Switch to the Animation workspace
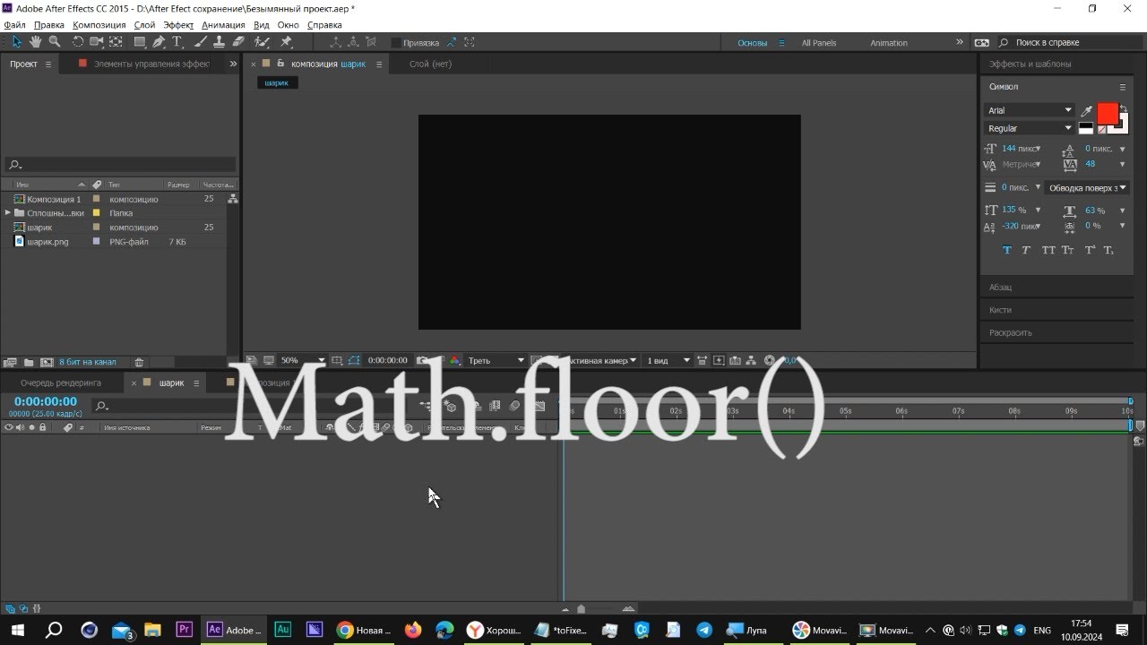 coord(889,43)
